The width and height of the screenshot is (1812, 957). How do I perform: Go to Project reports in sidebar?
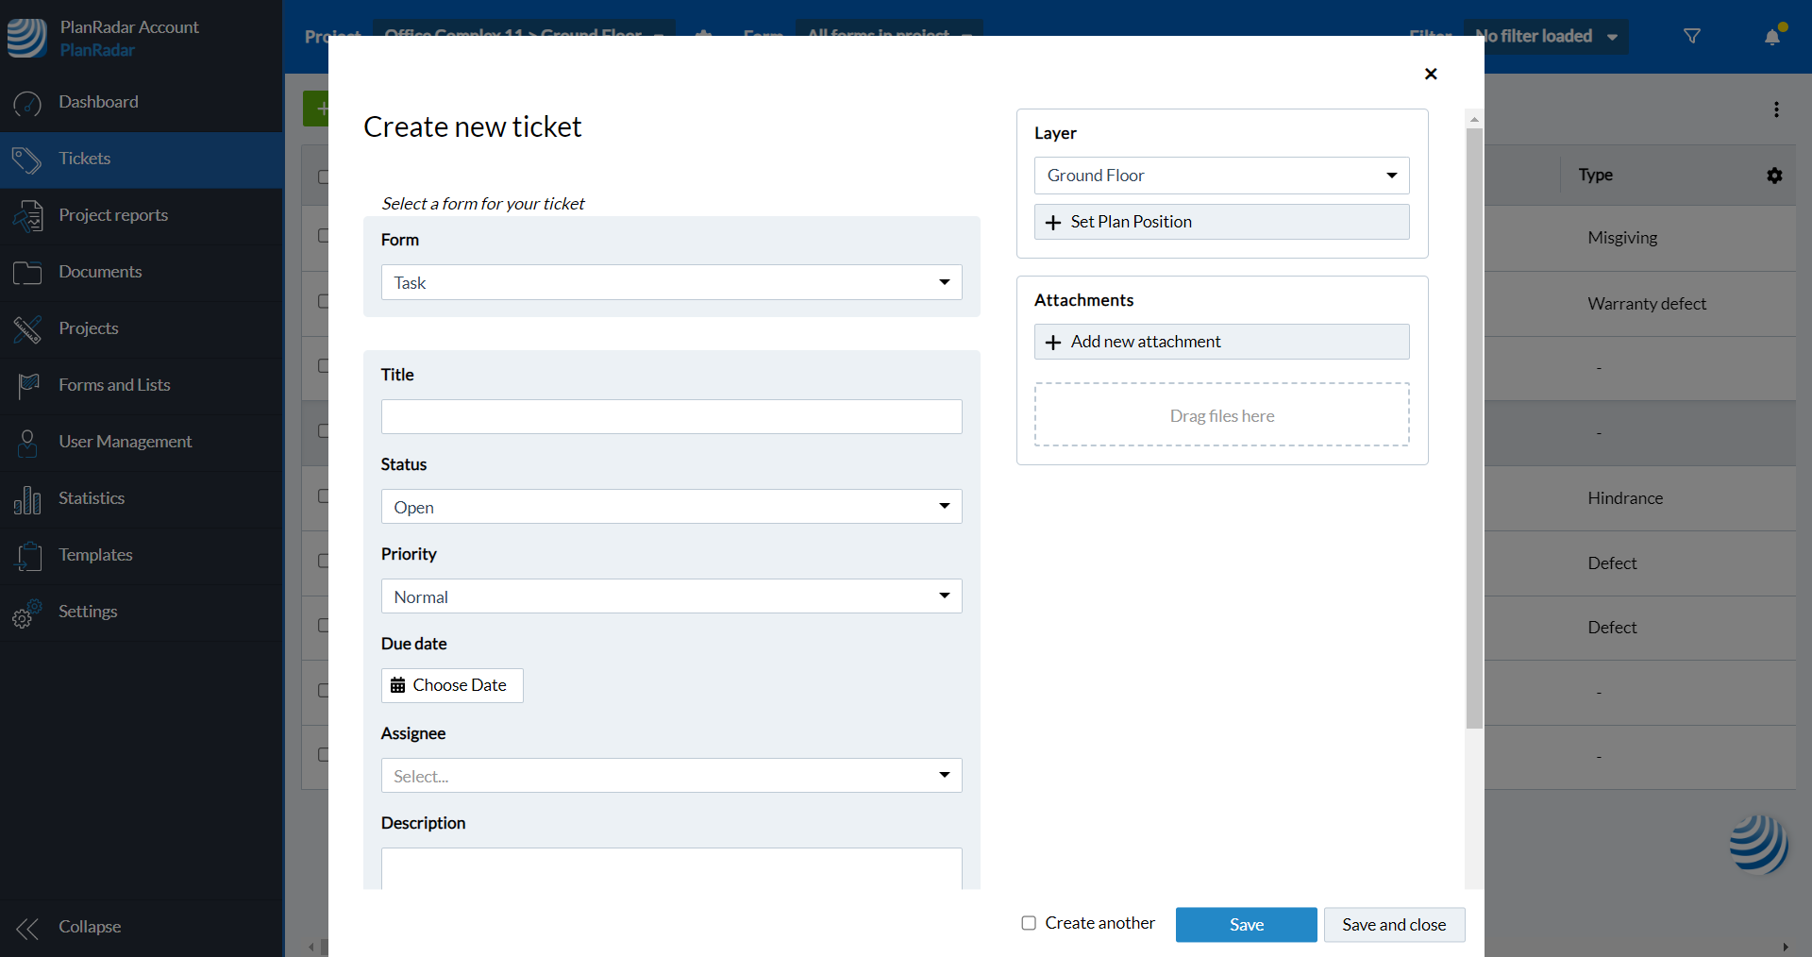tap(113, 215)
